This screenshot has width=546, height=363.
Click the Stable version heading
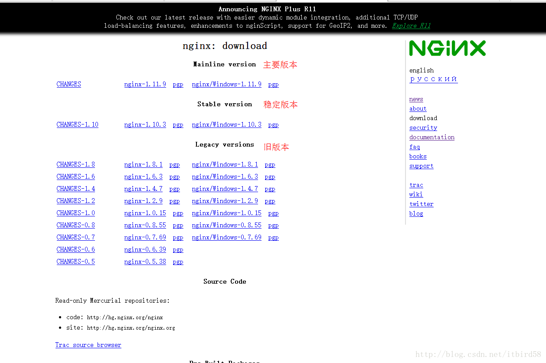[224, 104]
